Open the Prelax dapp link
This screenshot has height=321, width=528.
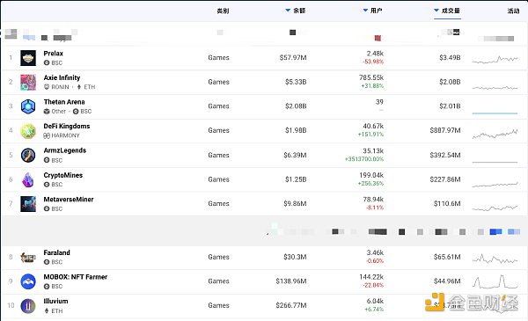tap(53, 53)
